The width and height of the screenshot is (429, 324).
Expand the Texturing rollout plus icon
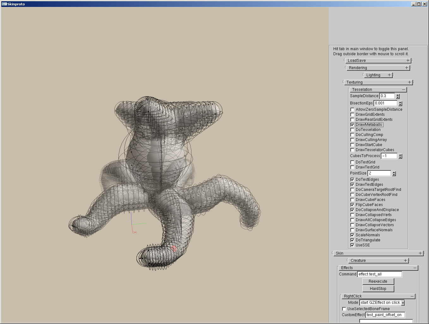(409, 82)
